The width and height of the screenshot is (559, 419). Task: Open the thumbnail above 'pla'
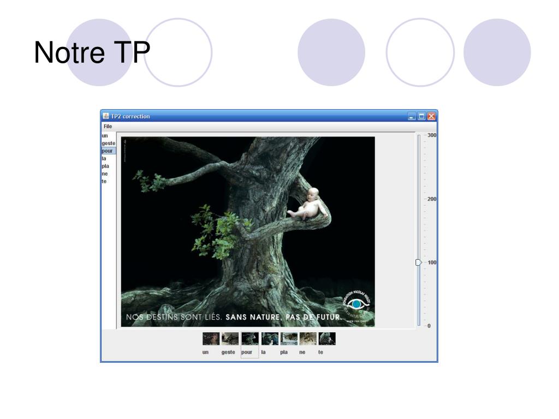(289, 339)
